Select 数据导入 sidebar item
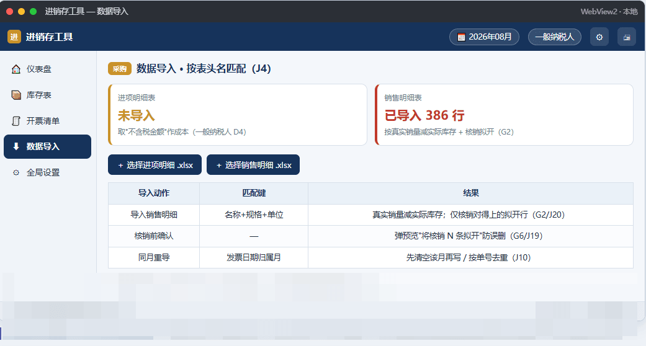The width and height of the screenshot is (646, 346). pyautogui.click(x=47, y=146)
